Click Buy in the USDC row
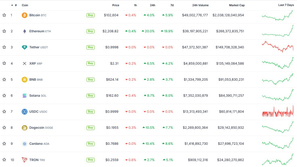Screen dimensions: 297x167 (x=90, y=112)
